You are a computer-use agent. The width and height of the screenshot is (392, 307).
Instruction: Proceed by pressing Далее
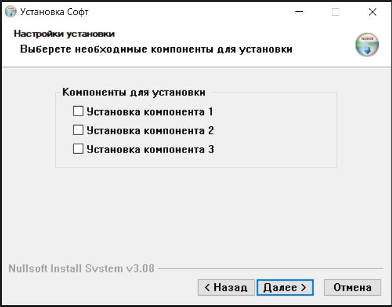click(285, 288)
